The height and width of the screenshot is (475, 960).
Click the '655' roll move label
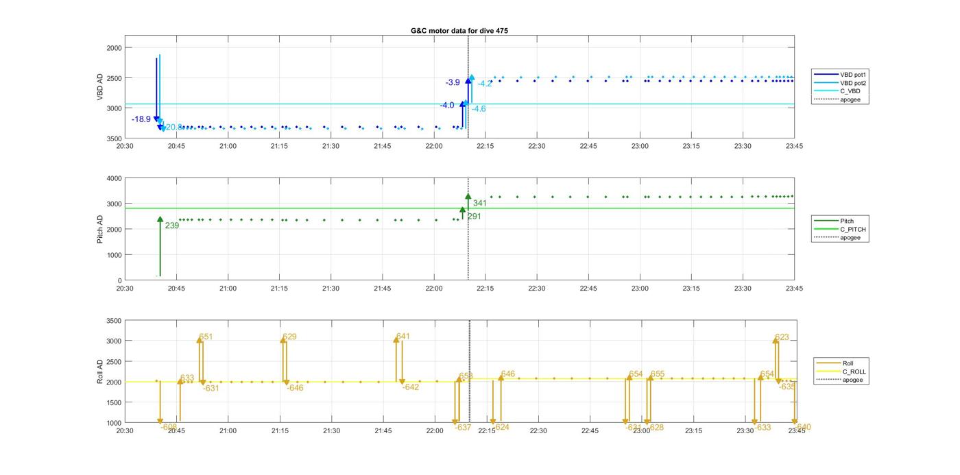[658, 374]
